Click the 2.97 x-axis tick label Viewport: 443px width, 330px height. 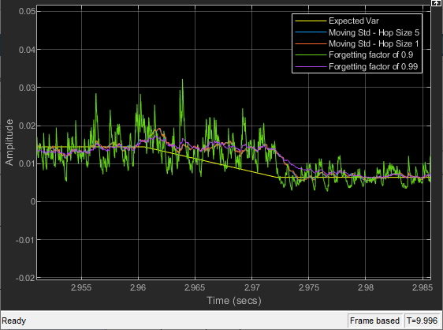[251, 287]
